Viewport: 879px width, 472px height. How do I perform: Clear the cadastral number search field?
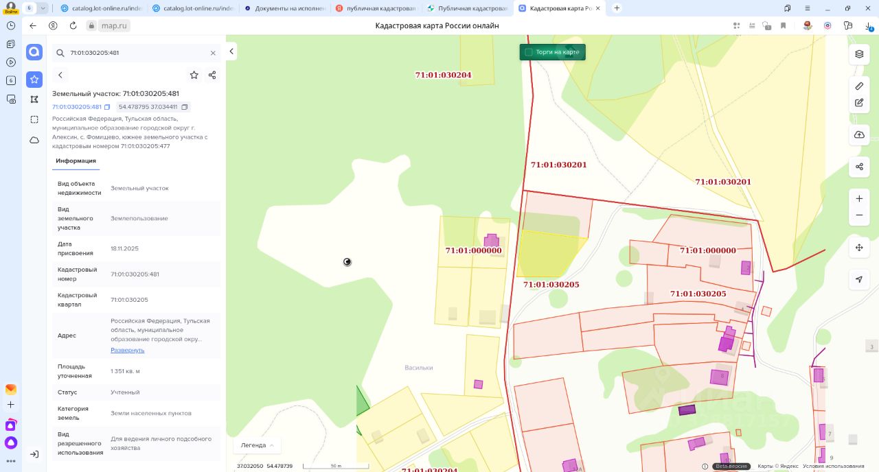[x=213, y=53]
